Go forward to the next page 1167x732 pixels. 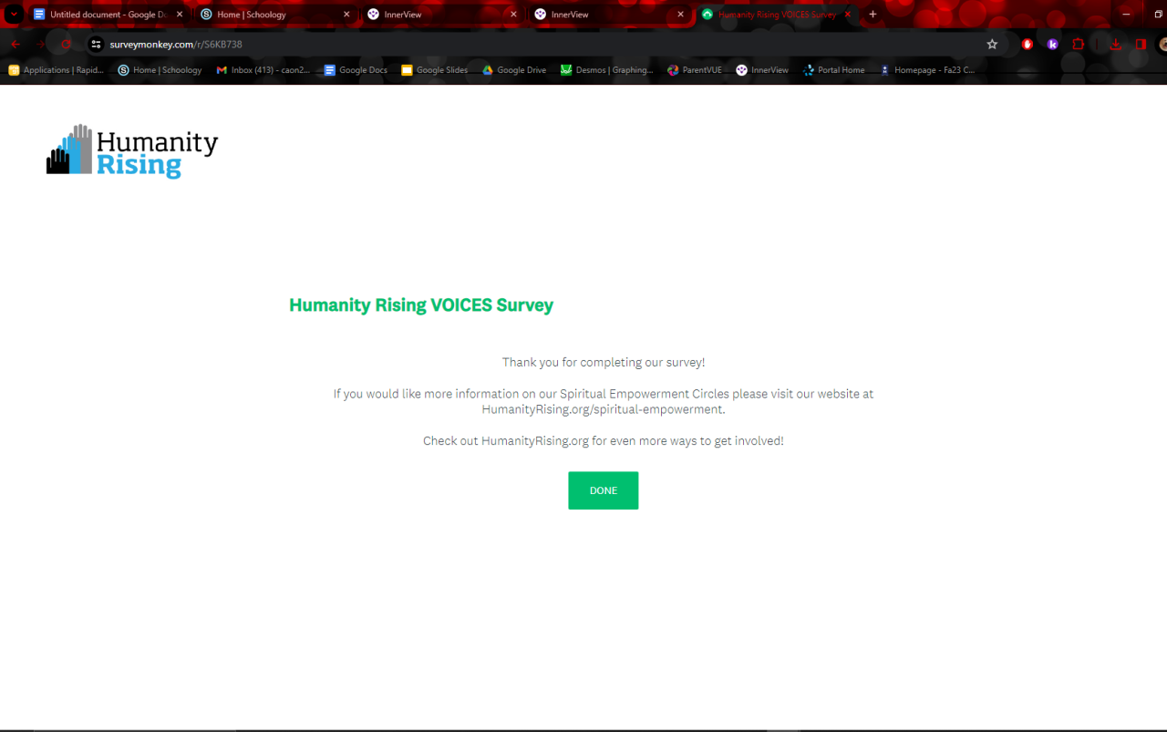(x=40, y=44)
